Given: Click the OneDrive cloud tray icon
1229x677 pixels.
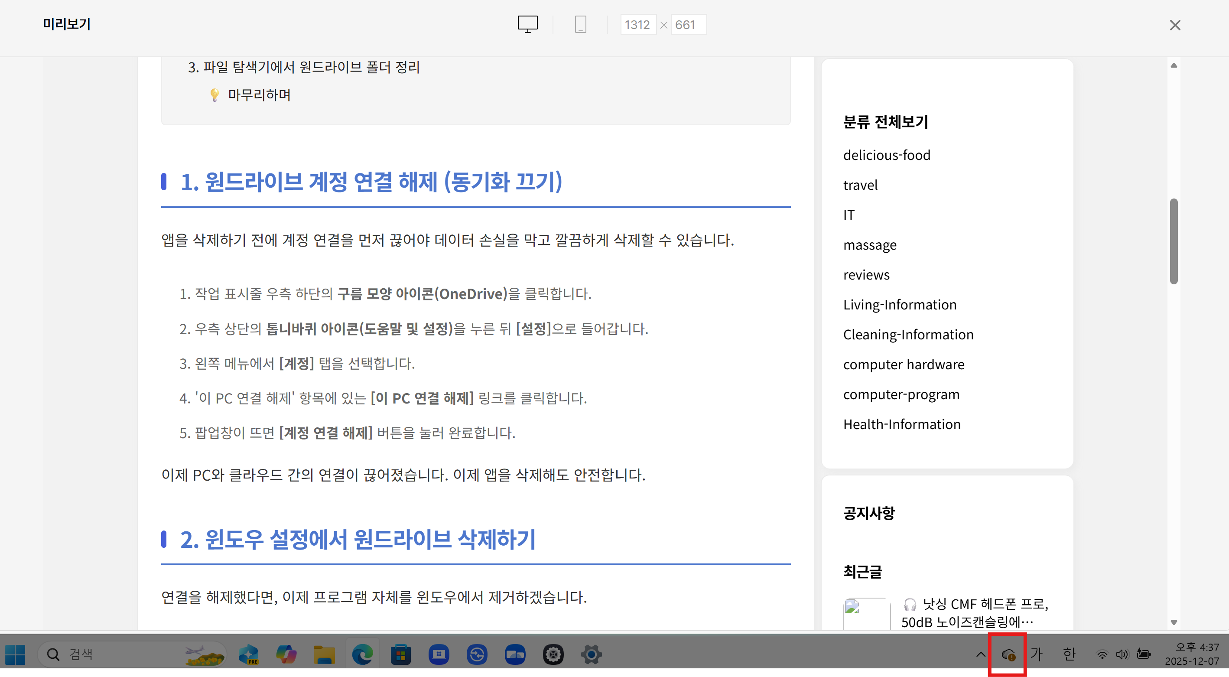Looking at the screenshot, I should coord(1008,654).
